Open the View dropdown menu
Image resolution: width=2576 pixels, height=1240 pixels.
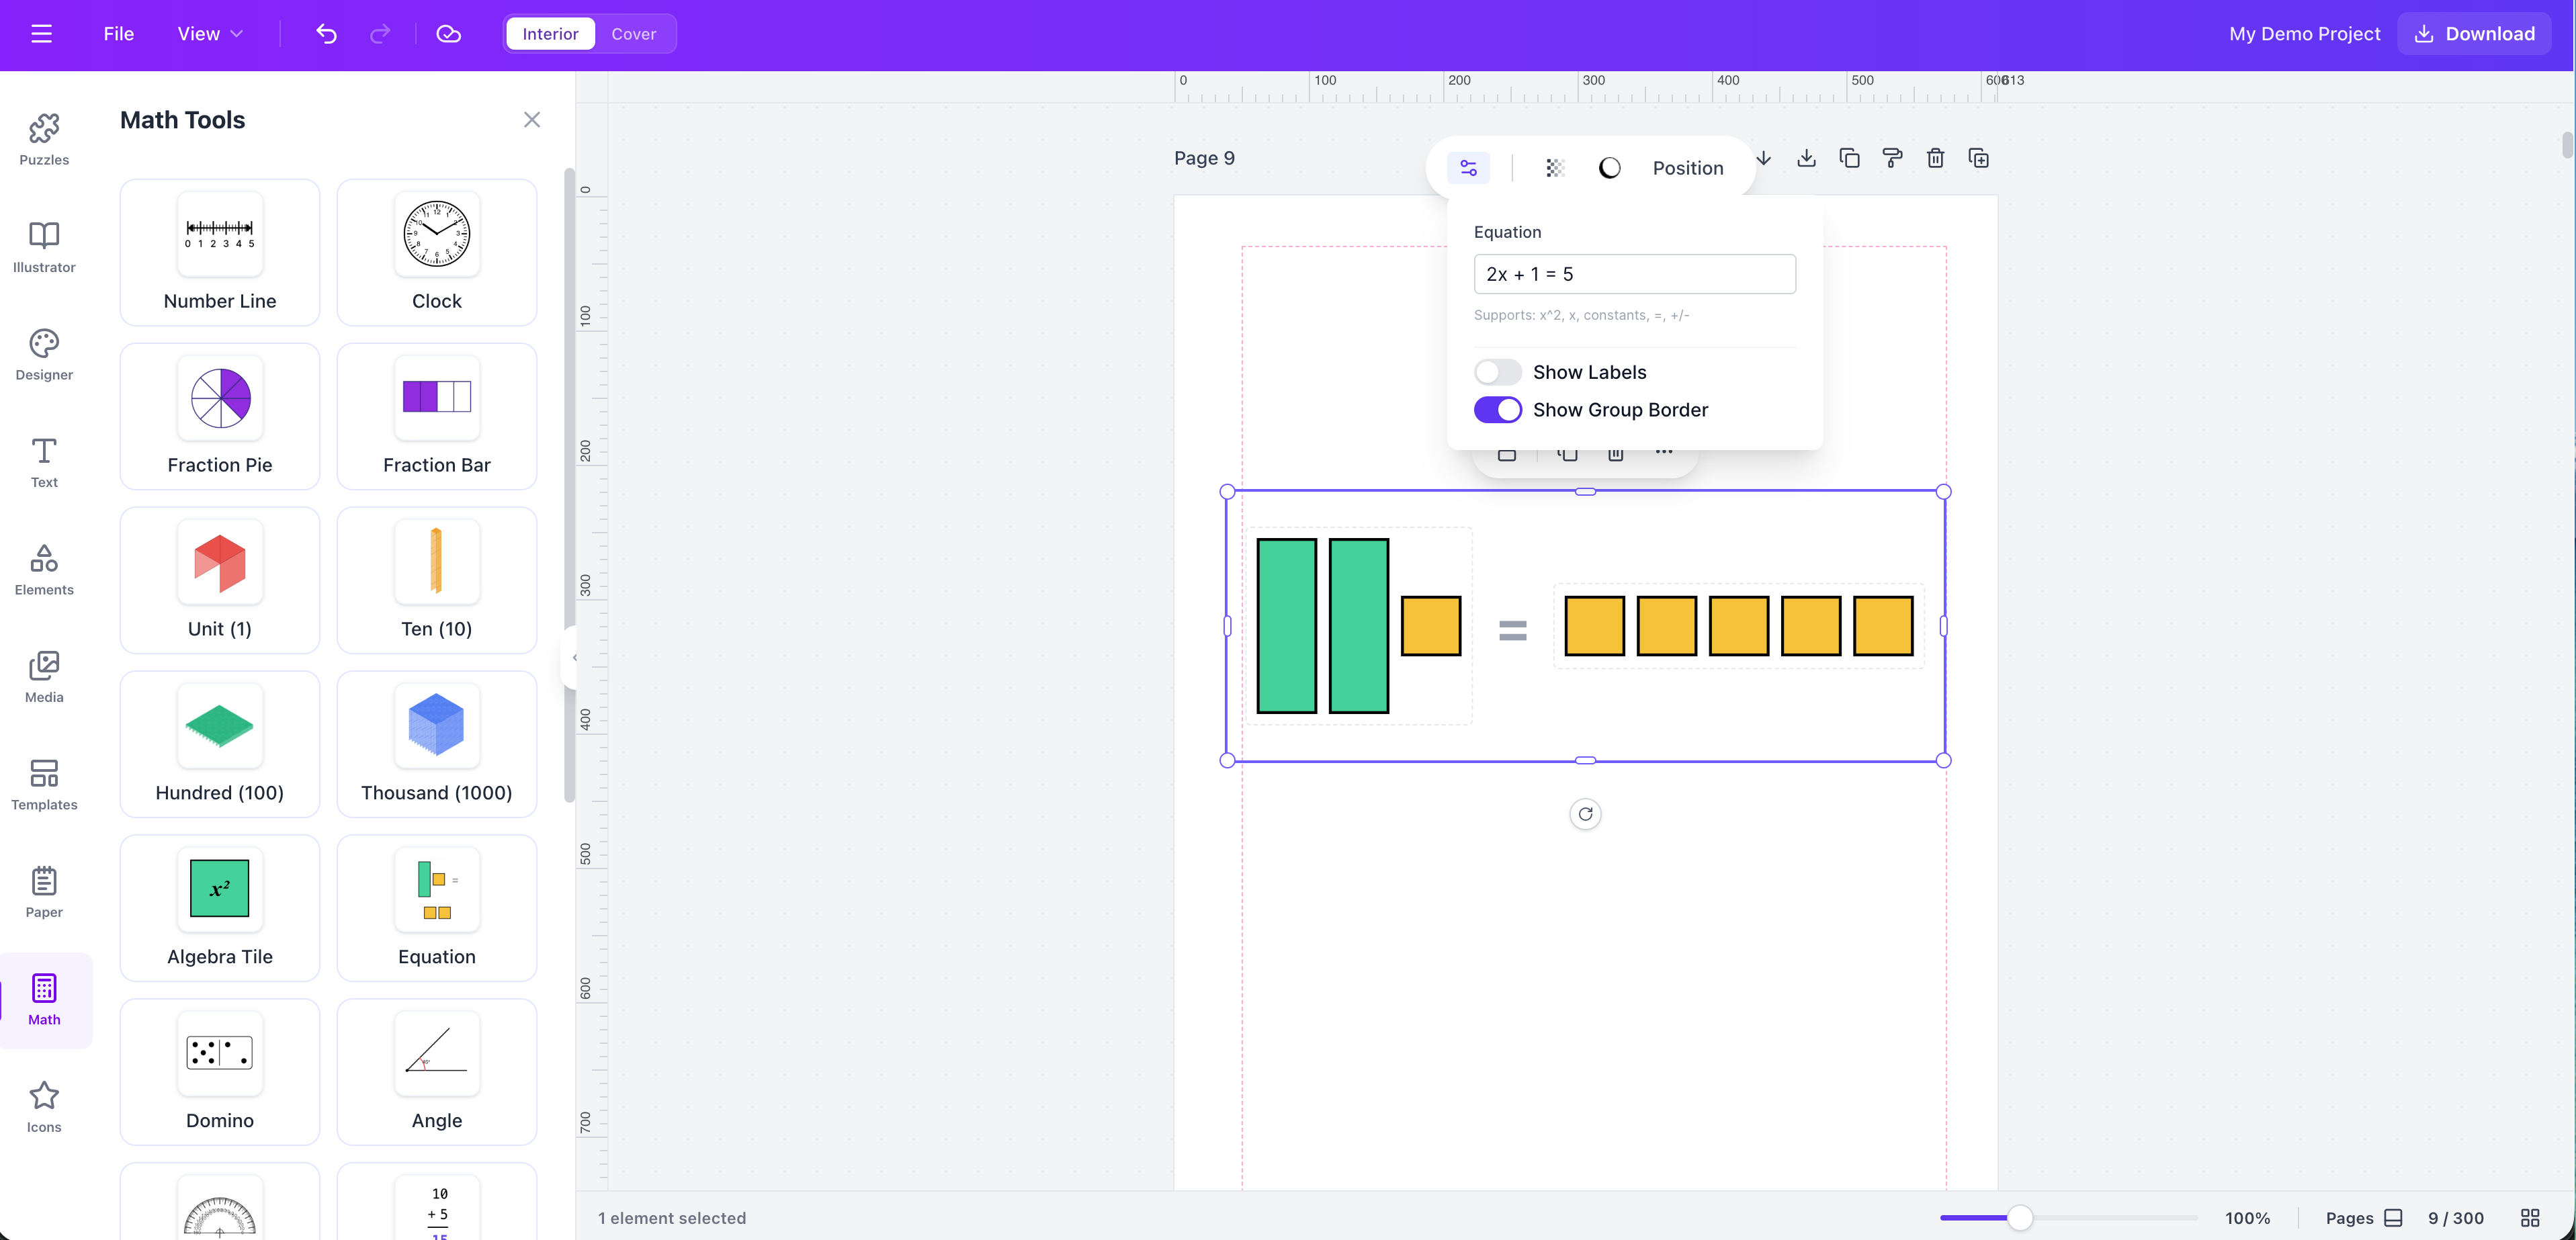click(x=208, y=33)
